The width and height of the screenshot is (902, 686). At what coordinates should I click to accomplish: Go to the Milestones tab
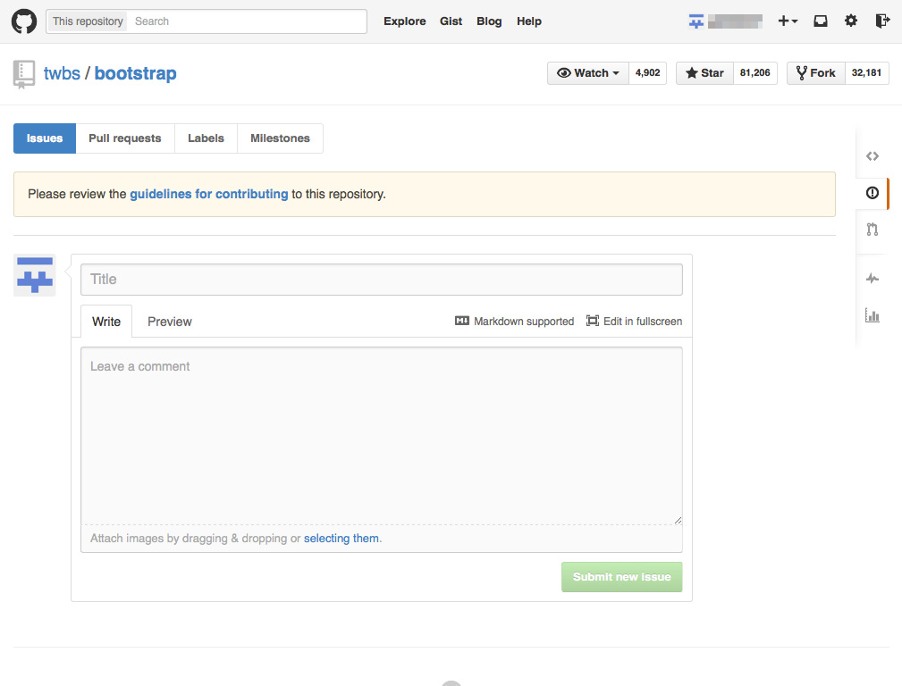click(280, 138)
